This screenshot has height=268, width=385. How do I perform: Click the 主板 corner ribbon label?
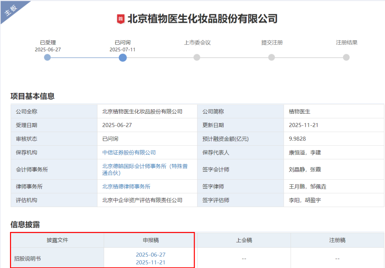click(x=11, y=11)
